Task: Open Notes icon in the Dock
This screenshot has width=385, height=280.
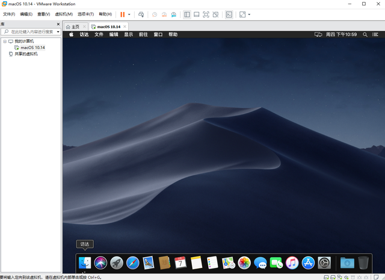Action: (x=197, y=263)
